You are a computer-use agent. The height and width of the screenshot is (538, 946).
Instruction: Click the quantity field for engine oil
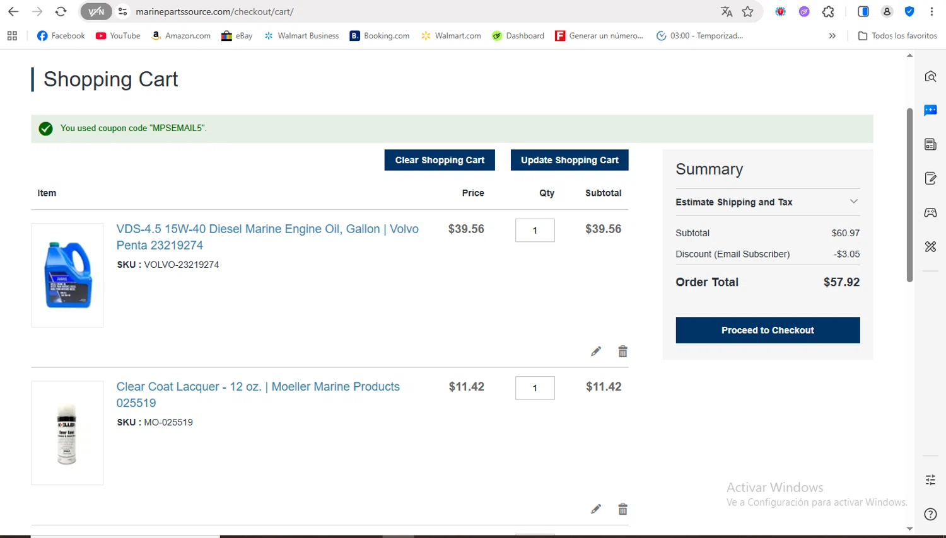click(535, 231)
